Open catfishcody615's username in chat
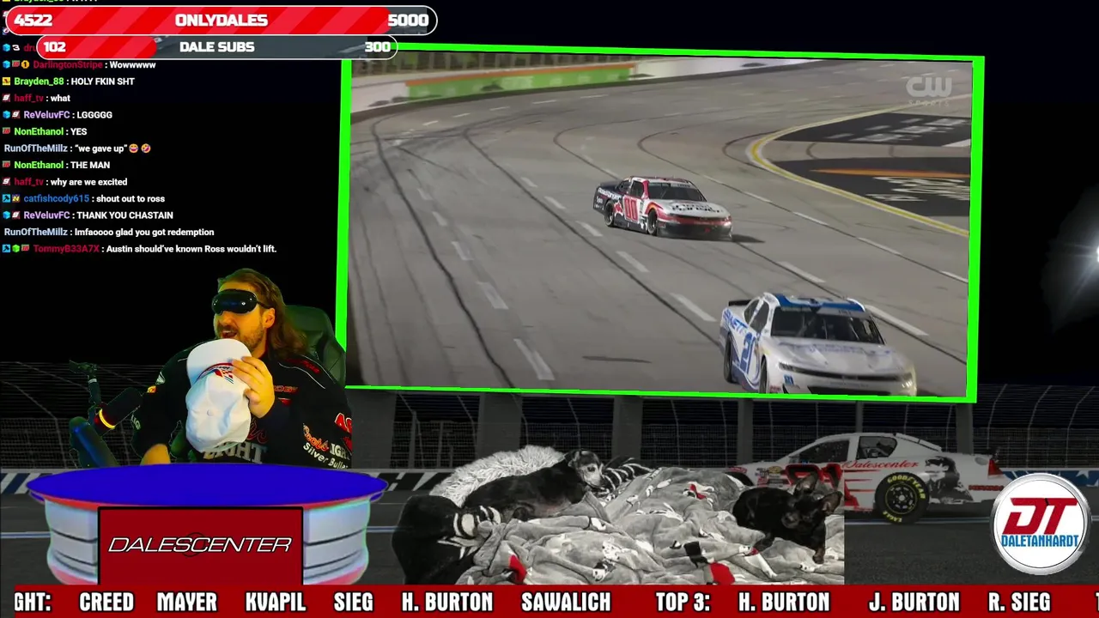 [x=56, y=198]
